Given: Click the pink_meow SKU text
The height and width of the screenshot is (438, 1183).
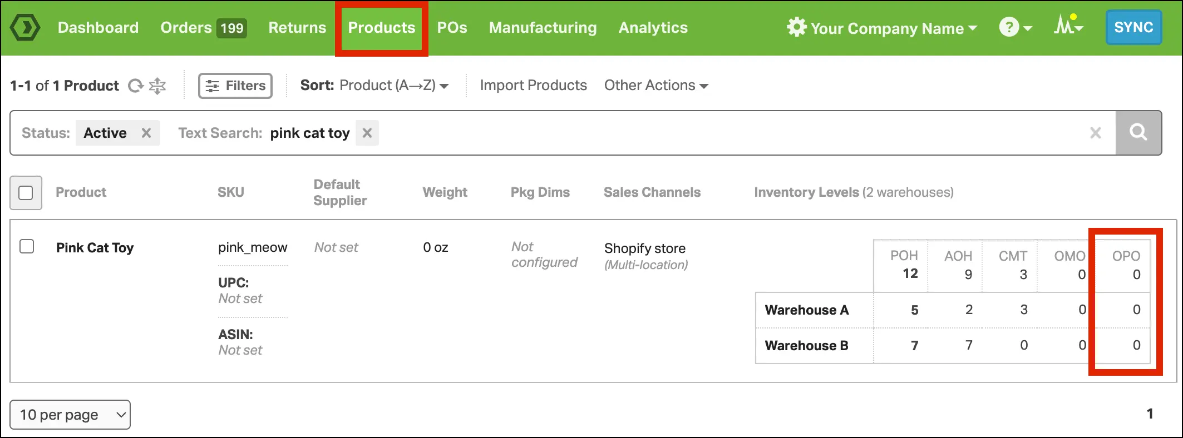Looking at the screenshot, I should (253, 247).
